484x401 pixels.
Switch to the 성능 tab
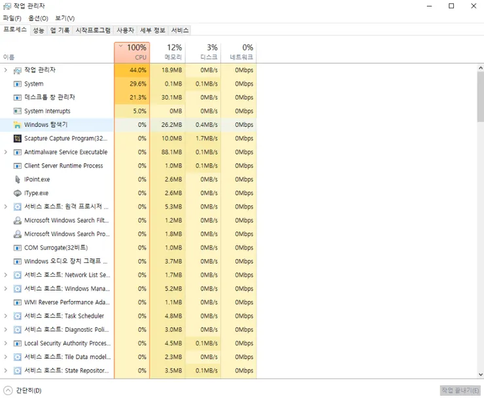[x=39, y=30]
